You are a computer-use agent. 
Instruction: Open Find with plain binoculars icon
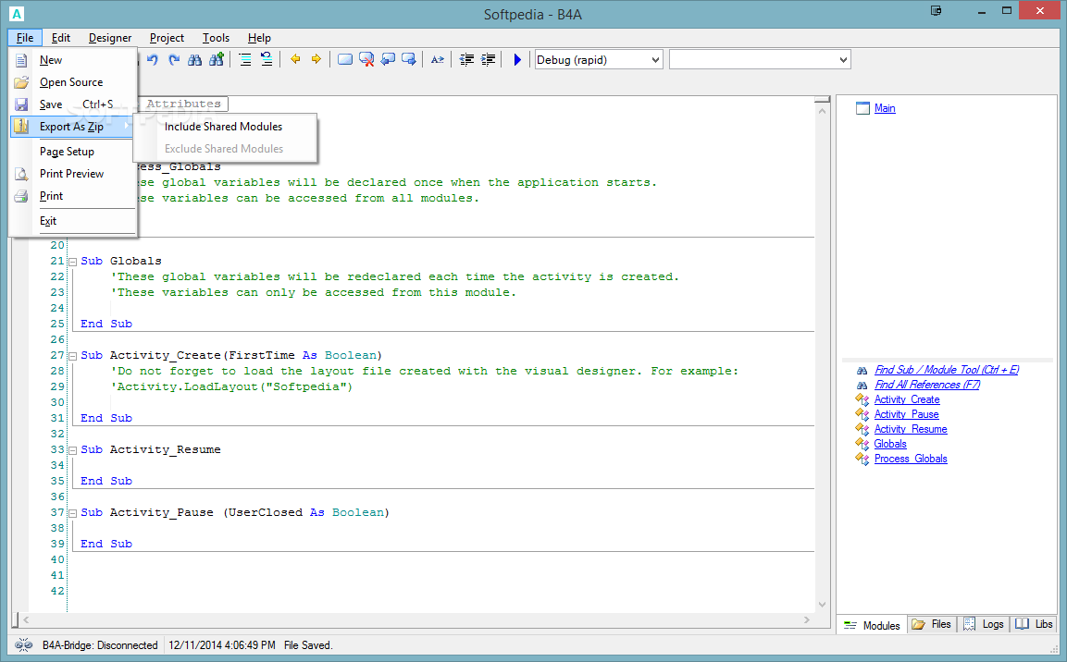(194, 60)
